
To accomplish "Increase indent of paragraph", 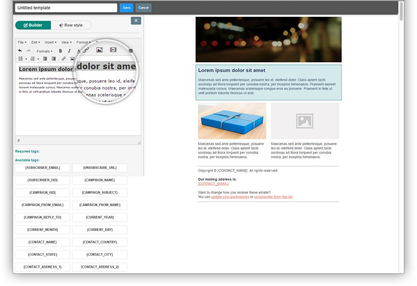I will pos(54,59).
